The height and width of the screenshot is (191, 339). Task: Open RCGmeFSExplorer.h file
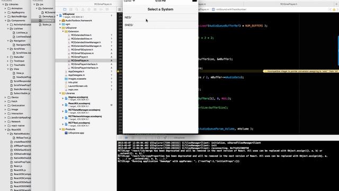coord(82,49)
